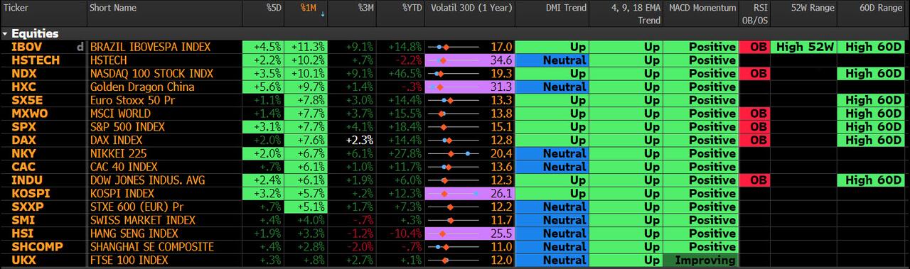Click the UKX Improving MACD cell

[700, 260]
